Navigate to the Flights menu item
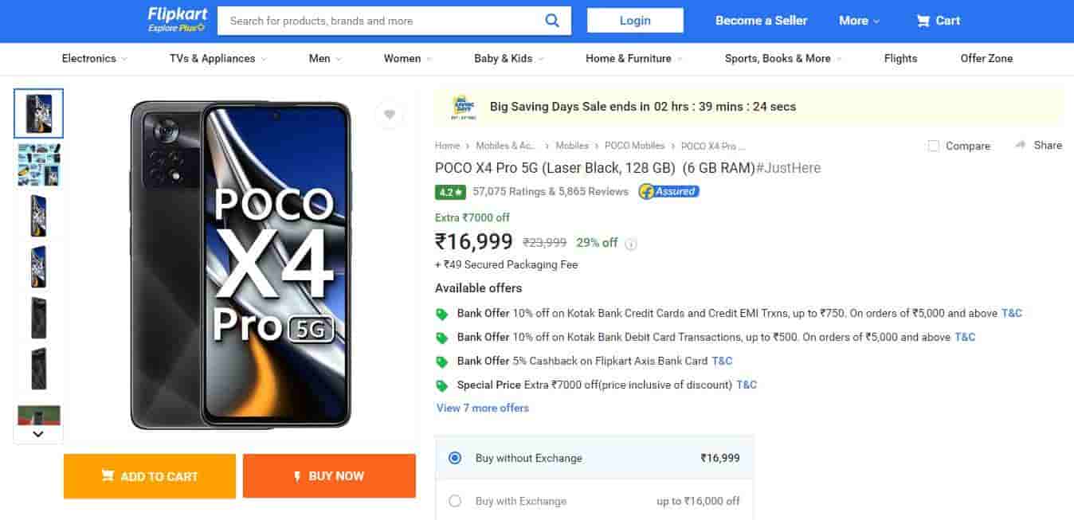Screen dimensions: 1074x520 (x=900, y=58)
